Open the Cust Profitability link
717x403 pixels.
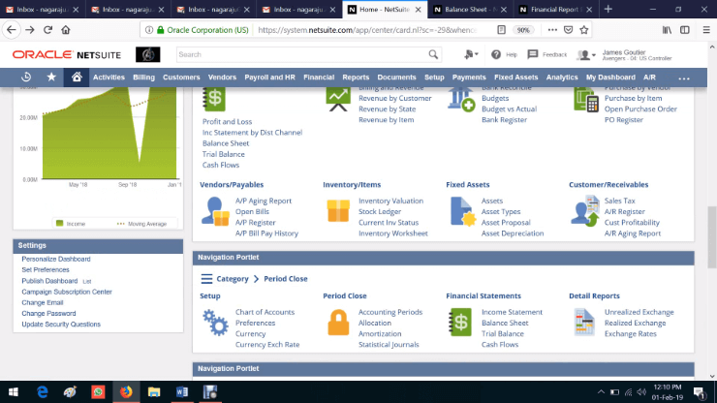point(632,222)
